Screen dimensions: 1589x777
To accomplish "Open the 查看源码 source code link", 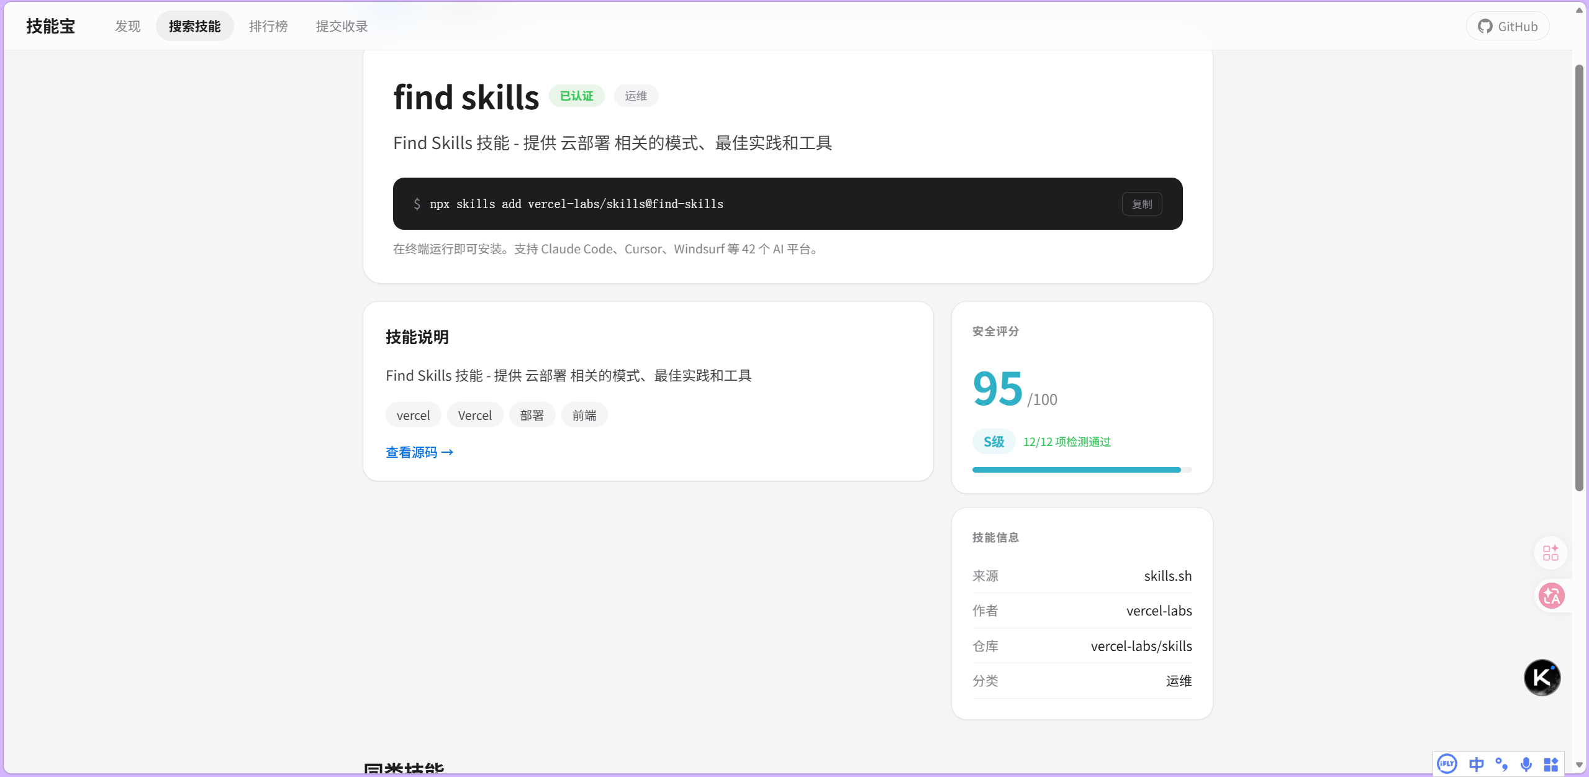I will tap(420, 452).
